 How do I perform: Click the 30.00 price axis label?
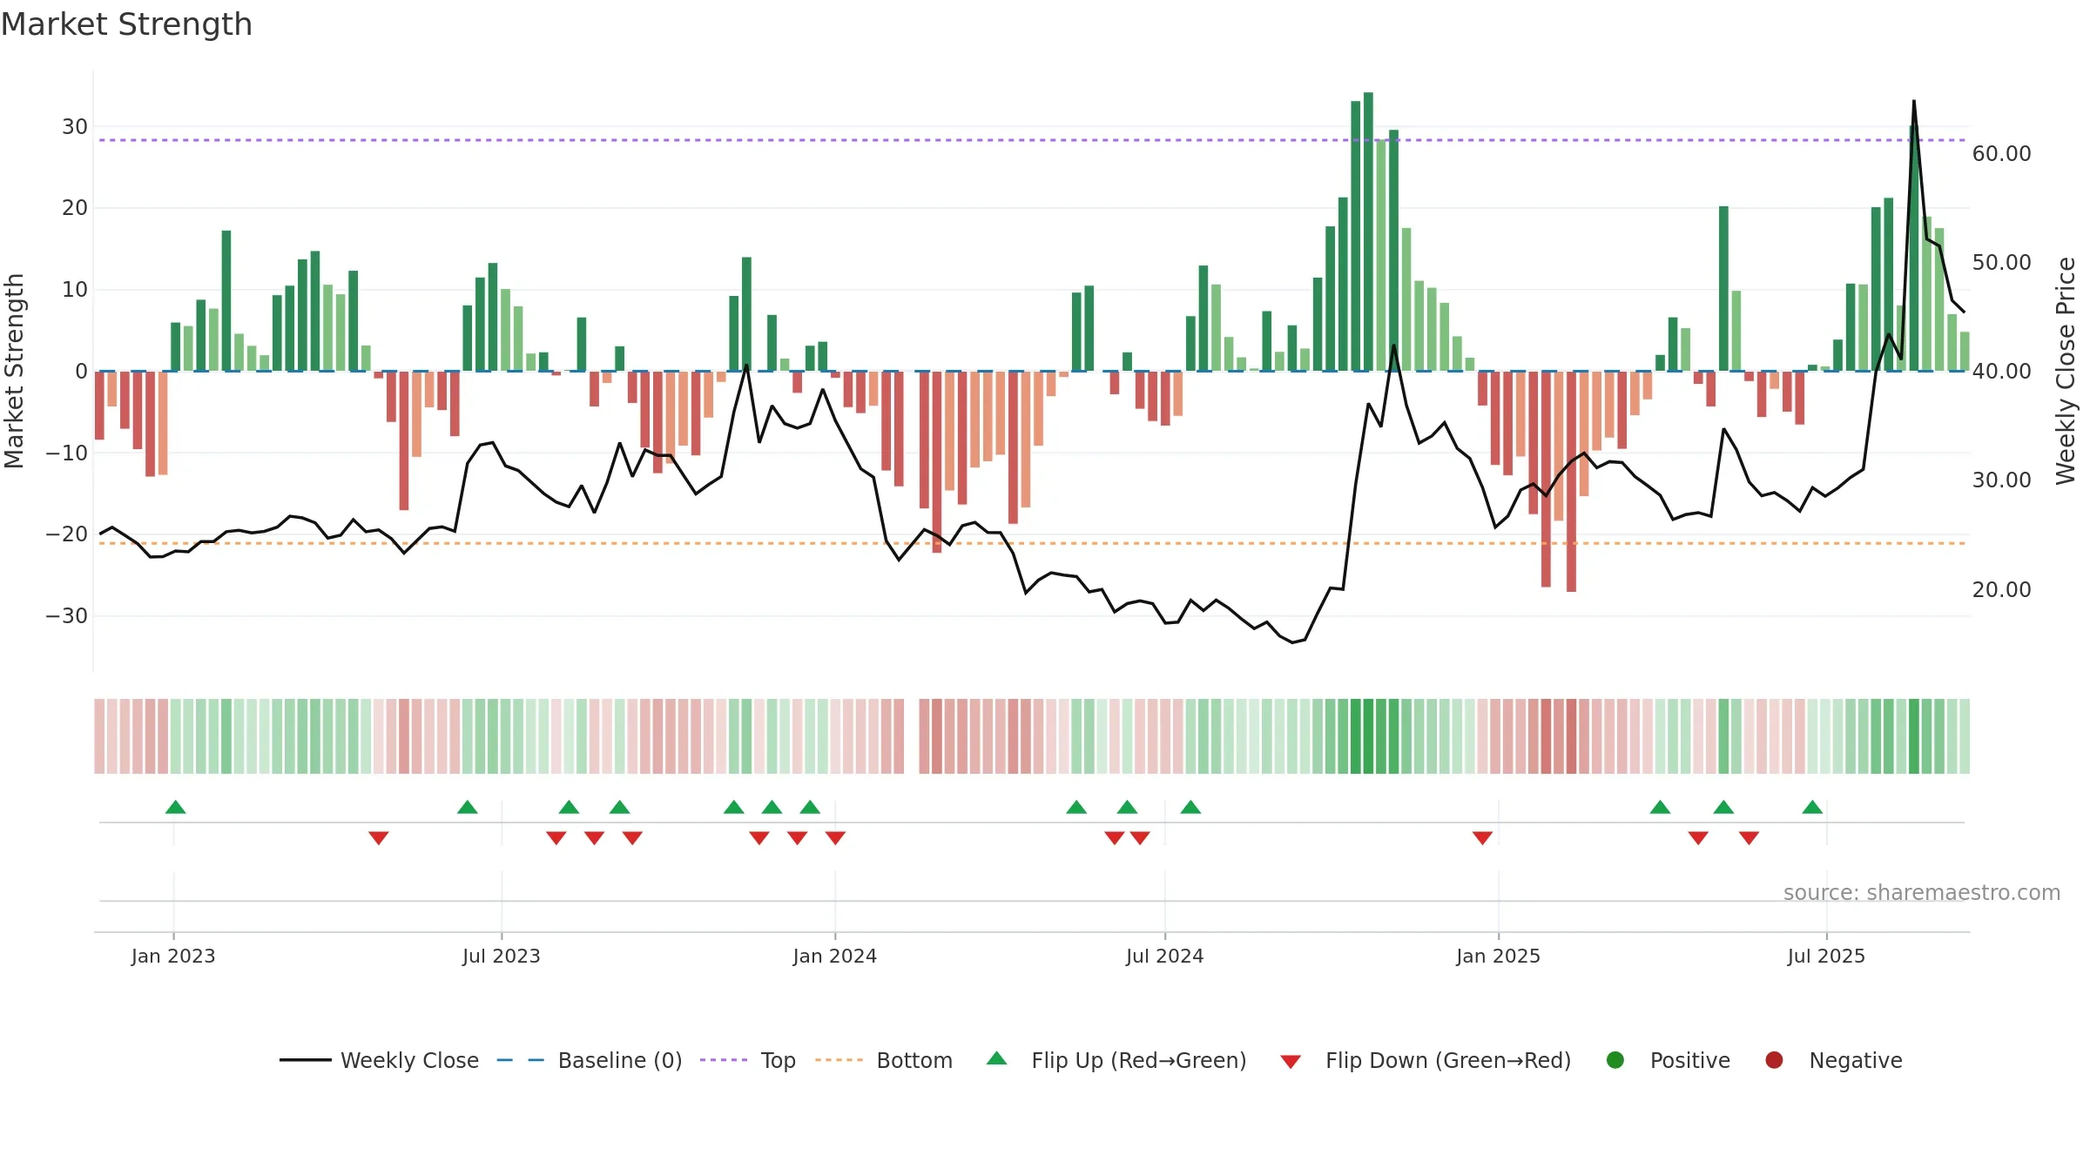(x=2002, y=480)
